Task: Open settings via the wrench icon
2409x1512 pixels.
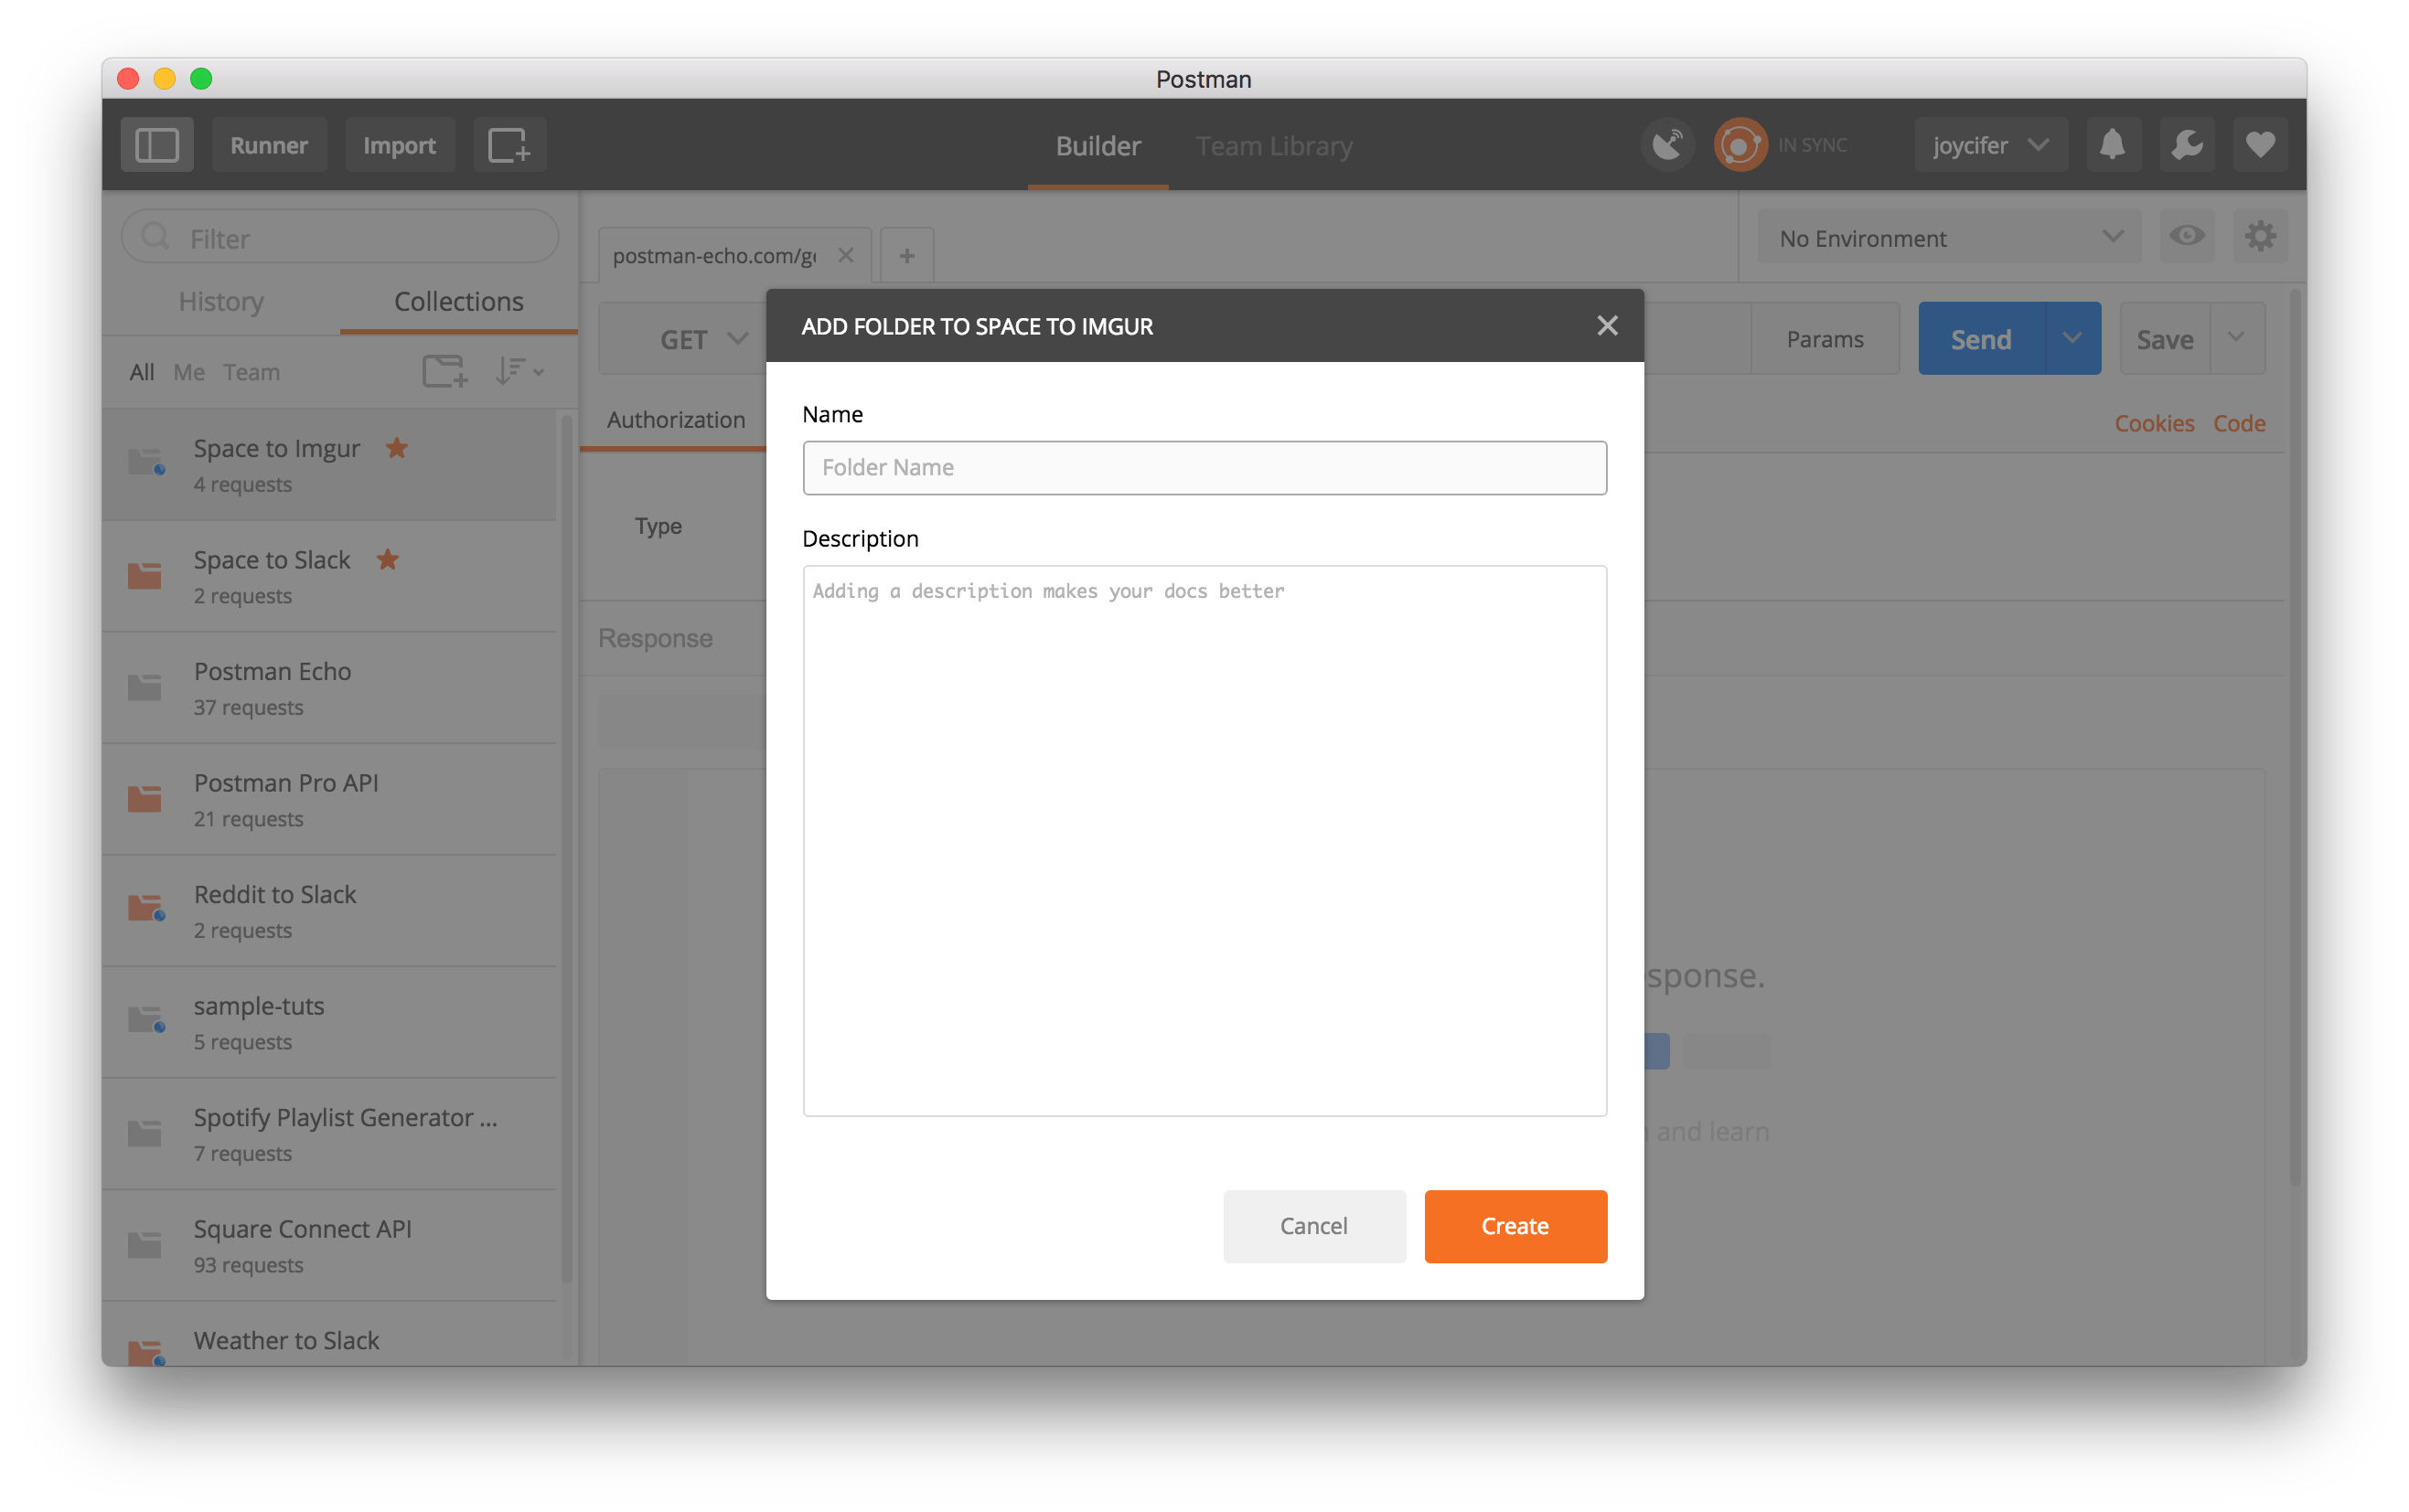Action: pyautogui.click(x=2187, y=144)
